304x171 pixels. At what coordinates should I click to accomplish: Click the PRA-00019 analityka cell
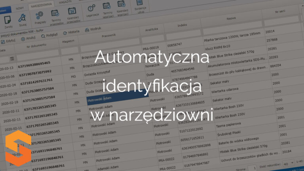pyautogui.click(x=151, y=47)
